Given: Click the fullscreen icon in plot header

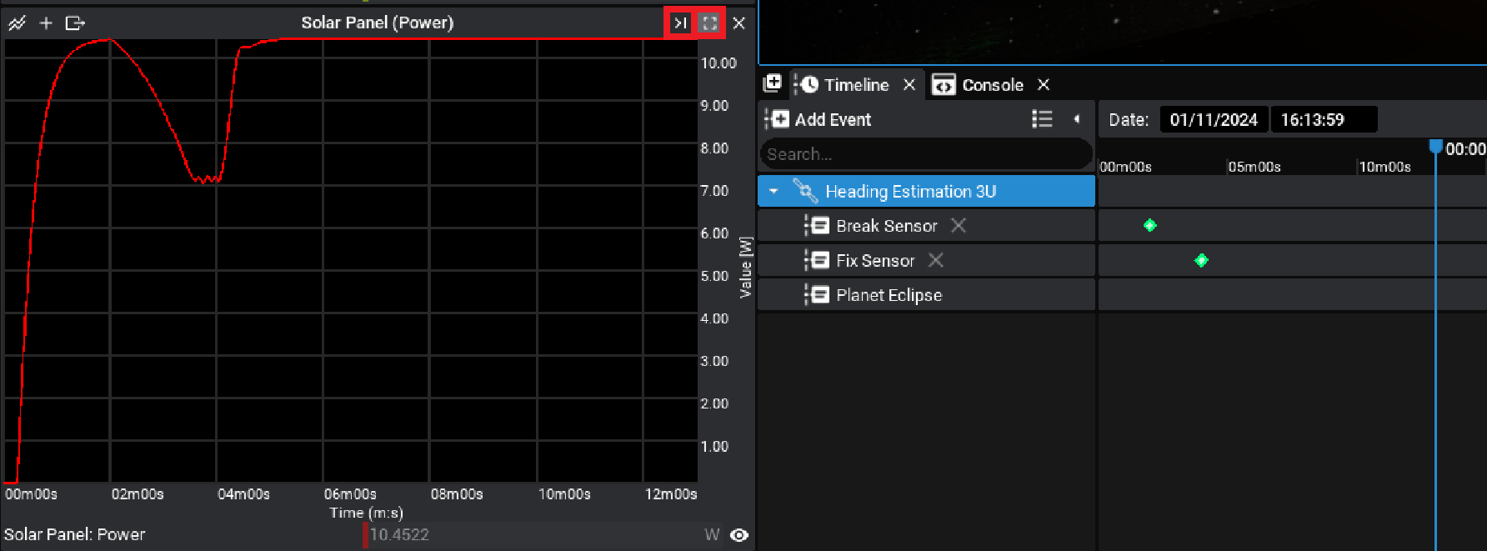Looking at the screenshot, I should [x=709, y=23].
